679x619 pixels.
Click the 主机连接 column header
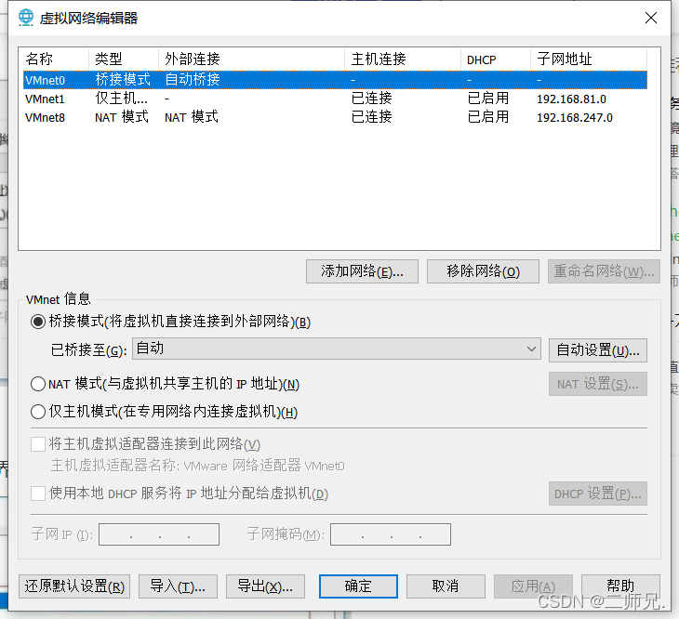pos(403,59)
